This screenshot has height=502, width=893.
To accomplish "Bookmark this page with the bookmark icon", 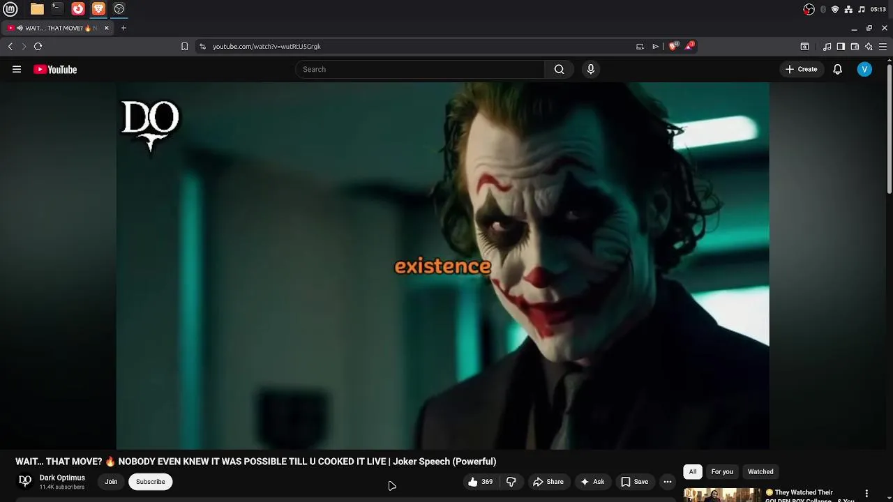I will pyautogui.click(x=184, y=46).
